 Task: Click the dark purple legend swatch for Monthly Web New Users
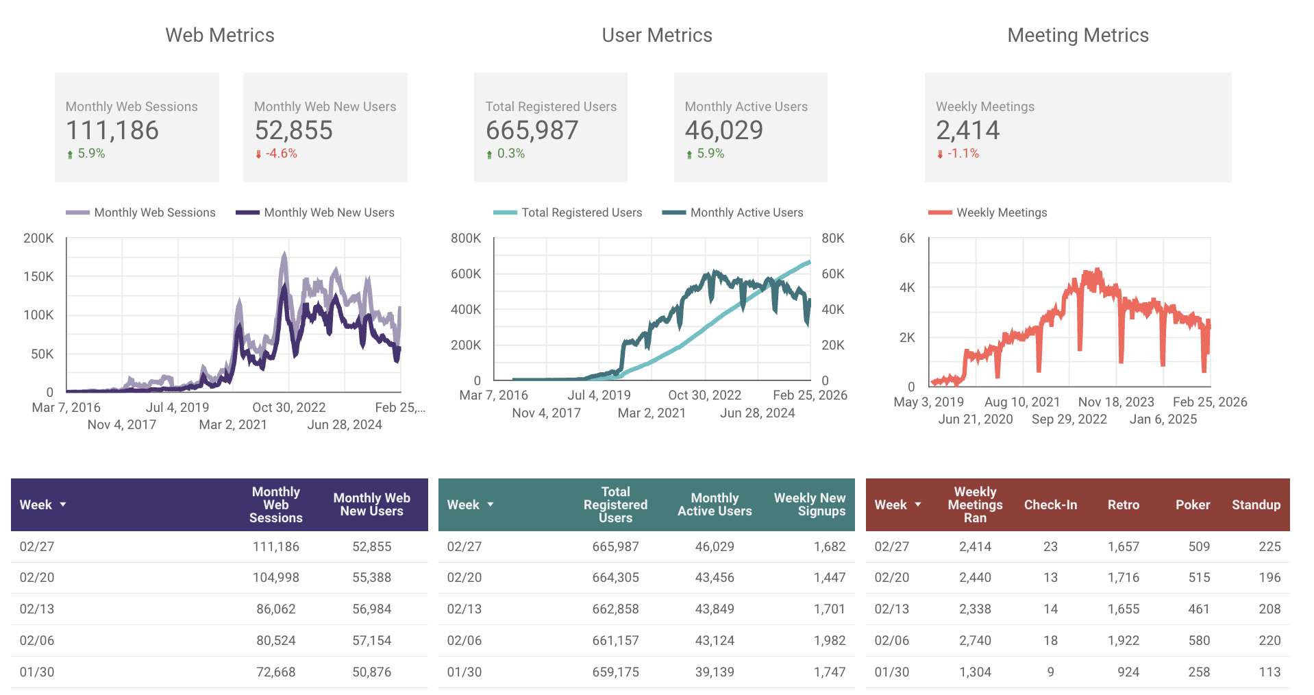[248, 212]
